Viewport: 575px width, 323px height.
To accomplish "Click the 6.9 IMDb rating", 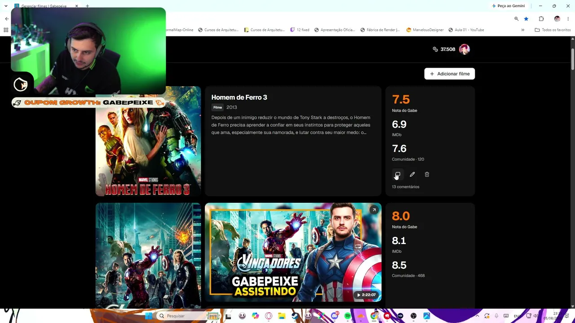I will click(399, 125).
